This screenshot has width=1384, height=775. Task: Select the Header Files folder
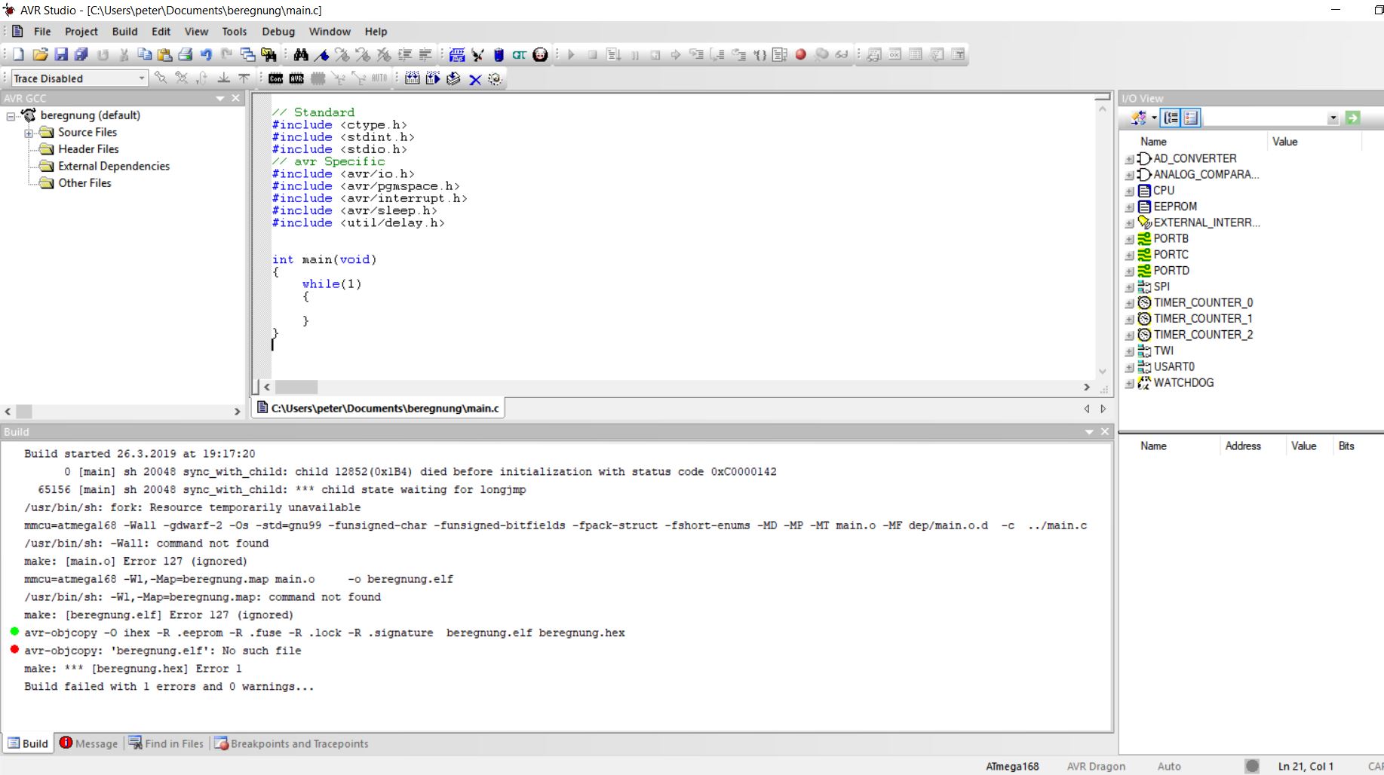(x=88, y=149)
